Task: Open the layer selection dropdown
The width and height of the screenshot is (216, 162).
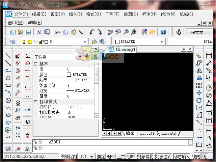Action: point(85,42)
